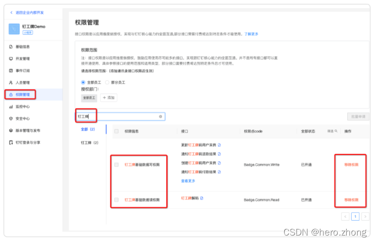Click the 钉工牌基础数据写权限 permission name

click(142, 165)
